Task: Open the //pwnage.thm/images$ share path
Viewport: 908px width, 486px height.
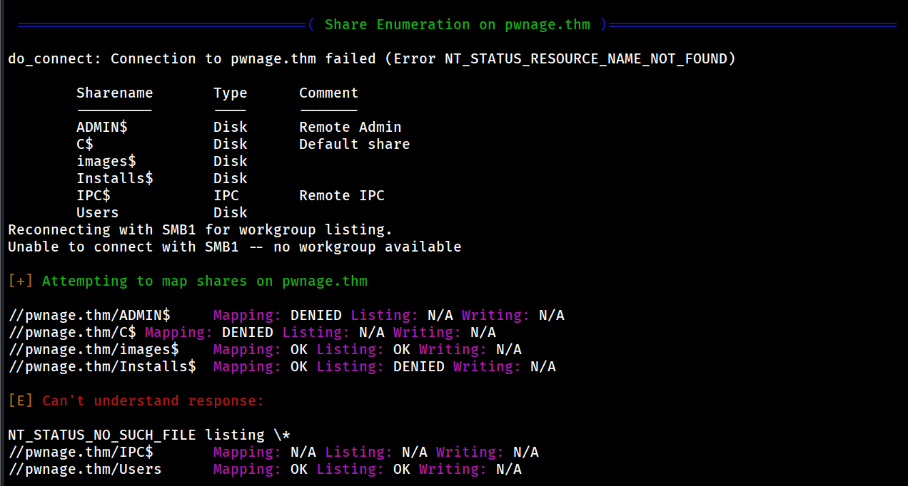Action: coord(93,350)
